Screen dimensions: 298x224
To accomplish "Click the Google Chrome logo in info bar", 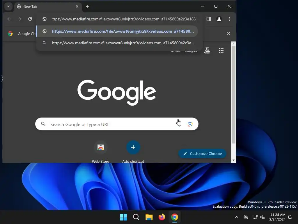I will click(x=10, y=34).
